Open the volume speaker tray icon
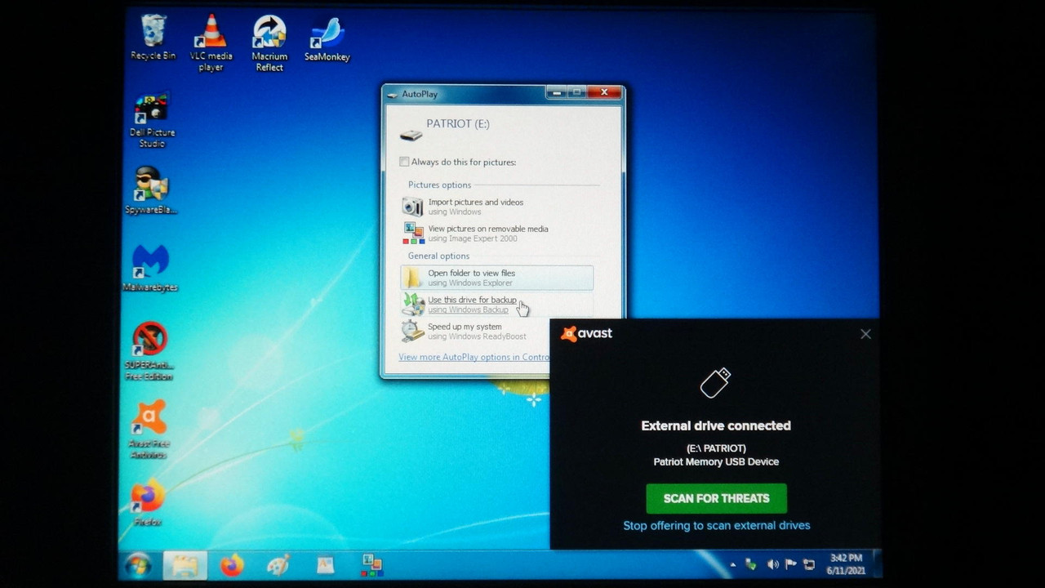Screen dimensions: 1045x588 [x=772, y=564]
